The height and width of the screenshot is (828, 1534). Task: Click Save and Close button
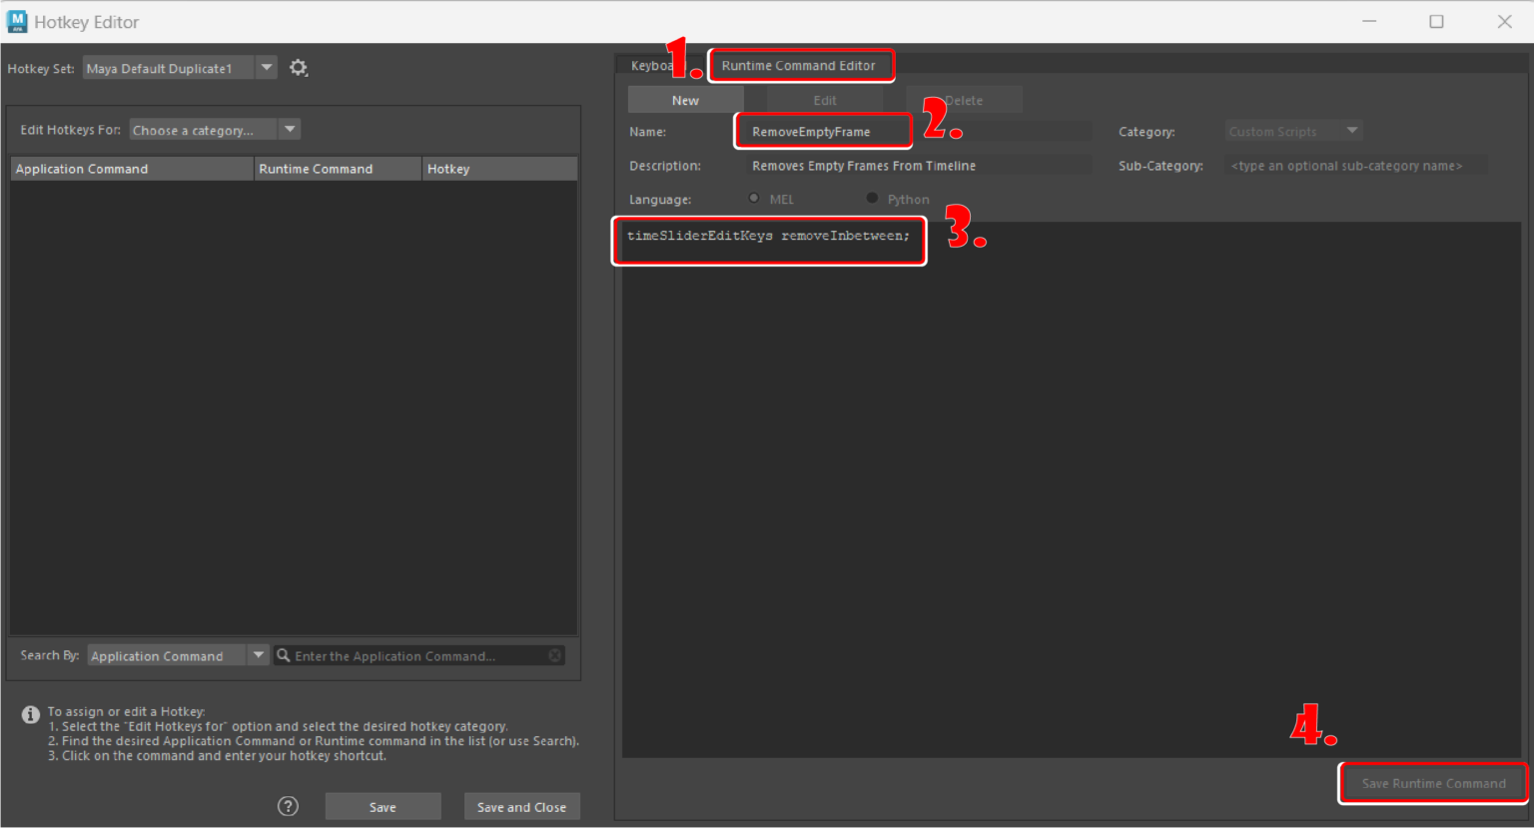click(521, 807)
